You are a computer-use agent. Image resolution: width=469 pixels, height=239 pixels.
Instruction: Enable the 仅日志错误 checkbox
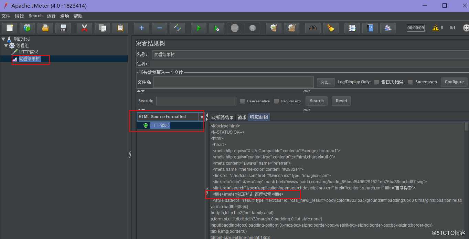coord(376,82)
